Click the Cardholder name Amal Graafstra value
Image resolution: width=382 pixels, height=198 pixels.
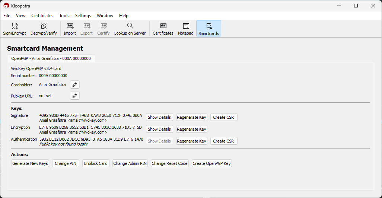click(x=52, y=84)
